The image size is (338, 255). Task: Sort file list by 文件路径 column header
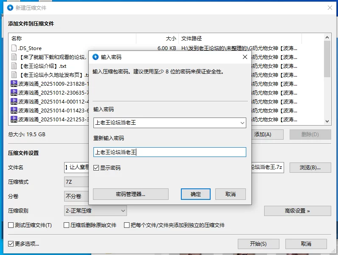pyautogui.click(x=240, y=39)
